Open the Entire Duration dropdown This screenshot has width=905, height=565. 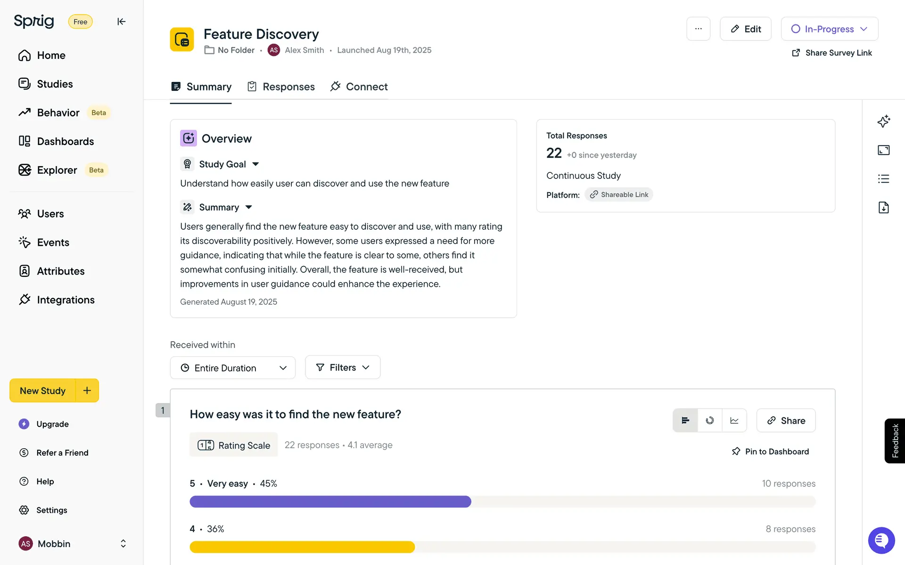coord(233,368)
